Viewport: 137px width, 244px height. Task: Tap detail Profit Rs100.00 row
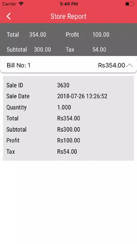[x=68, y=141]
